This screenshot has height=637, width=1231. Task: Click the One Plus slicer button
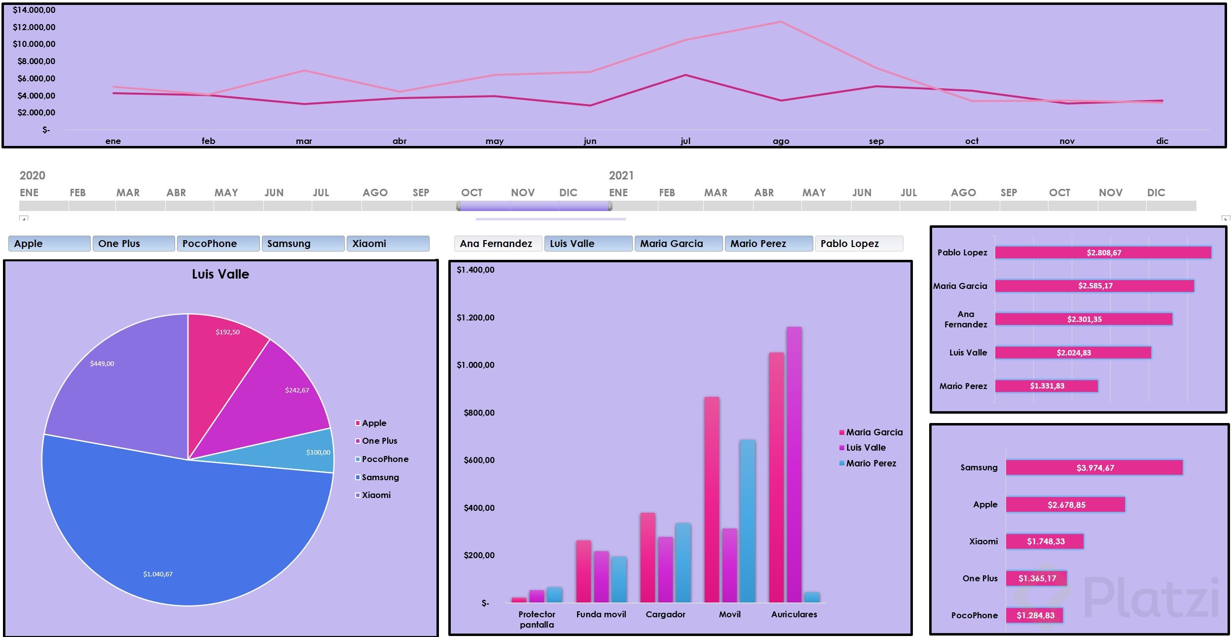[134, 244]
